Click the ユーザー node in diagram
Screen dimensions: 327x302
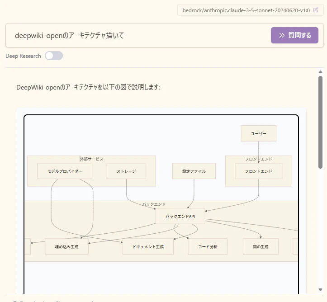pos(259,133)
